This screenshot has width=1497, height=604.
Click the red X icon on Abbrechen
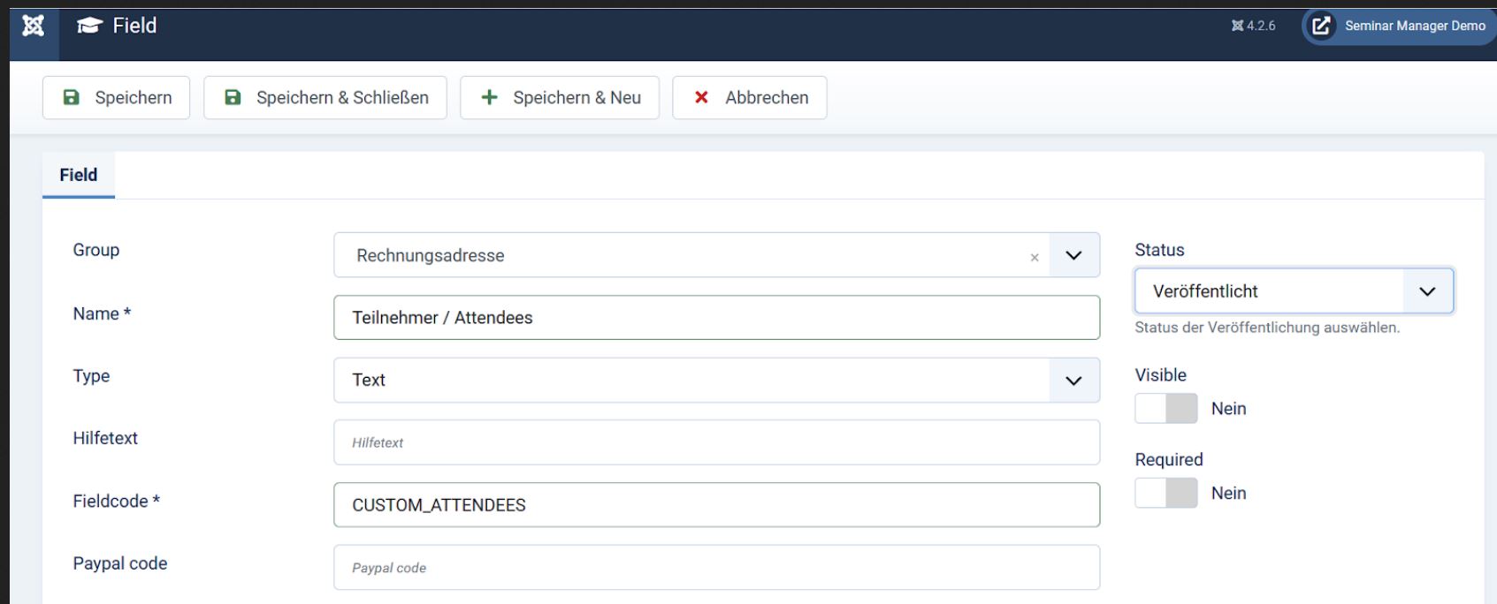[701, 97]
